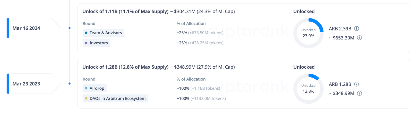Click the timeline dot for Mar 23 2023
Screen dimensions: 412x117
70,83
